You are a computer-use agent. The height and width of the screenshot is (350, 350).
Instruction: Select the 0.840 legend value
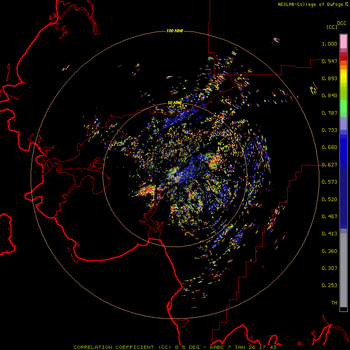[x=329, y=96]
